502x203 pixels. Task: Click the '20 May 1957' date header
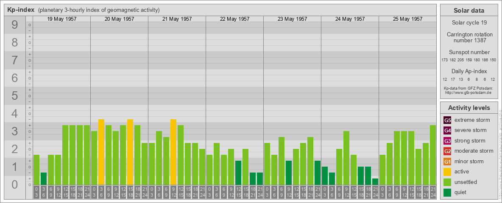pos(120,19)
